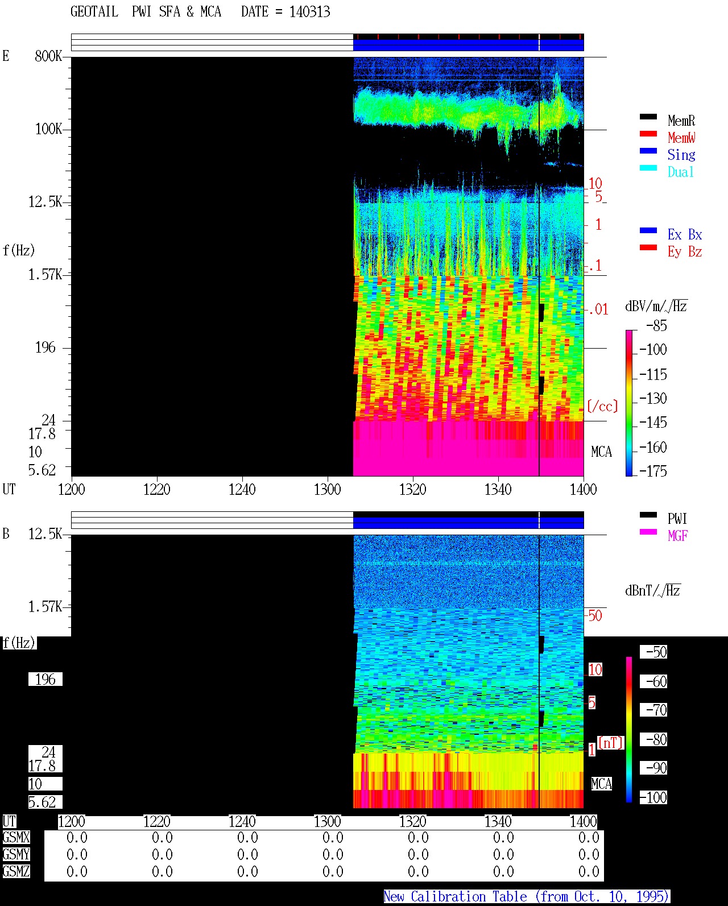Click the black MemR legend swatch
Screen dimensions: 728x906
648,117
